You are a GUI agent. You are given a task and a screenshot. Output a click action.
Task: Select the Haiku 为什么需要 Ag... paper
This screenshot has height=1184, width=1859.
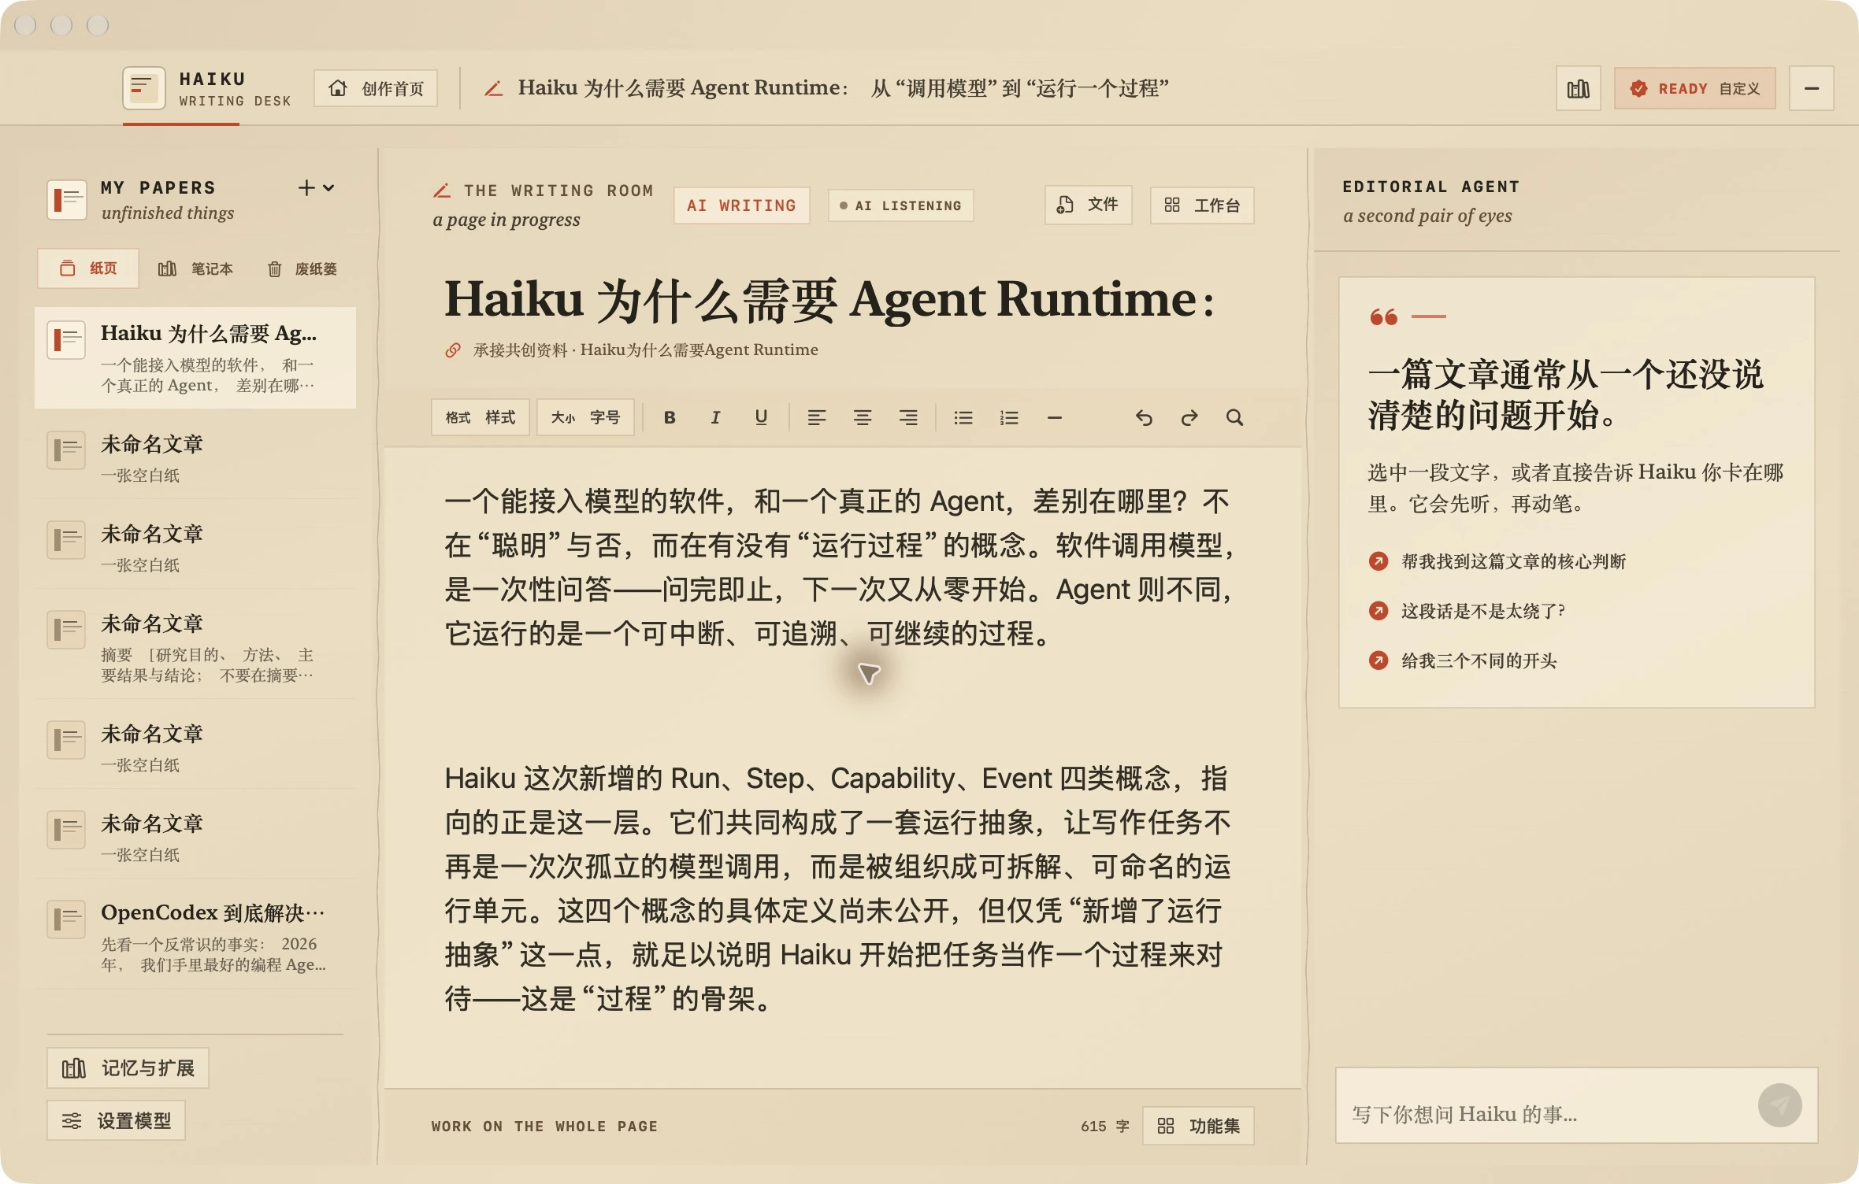point(195,357)
